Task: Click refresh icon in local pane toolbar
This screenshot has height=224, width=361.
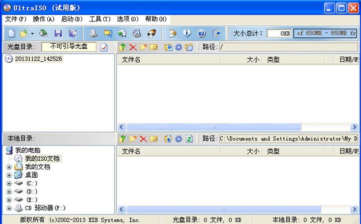Action: [189, 139]
